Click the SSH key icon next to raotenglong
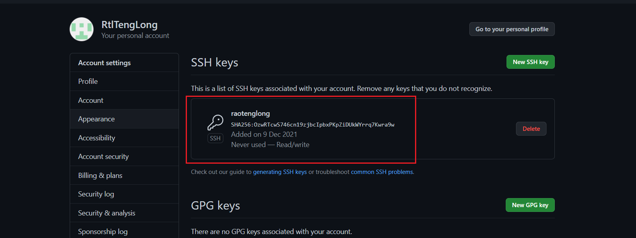The image size is (636, 238). [x=215, y=123]
